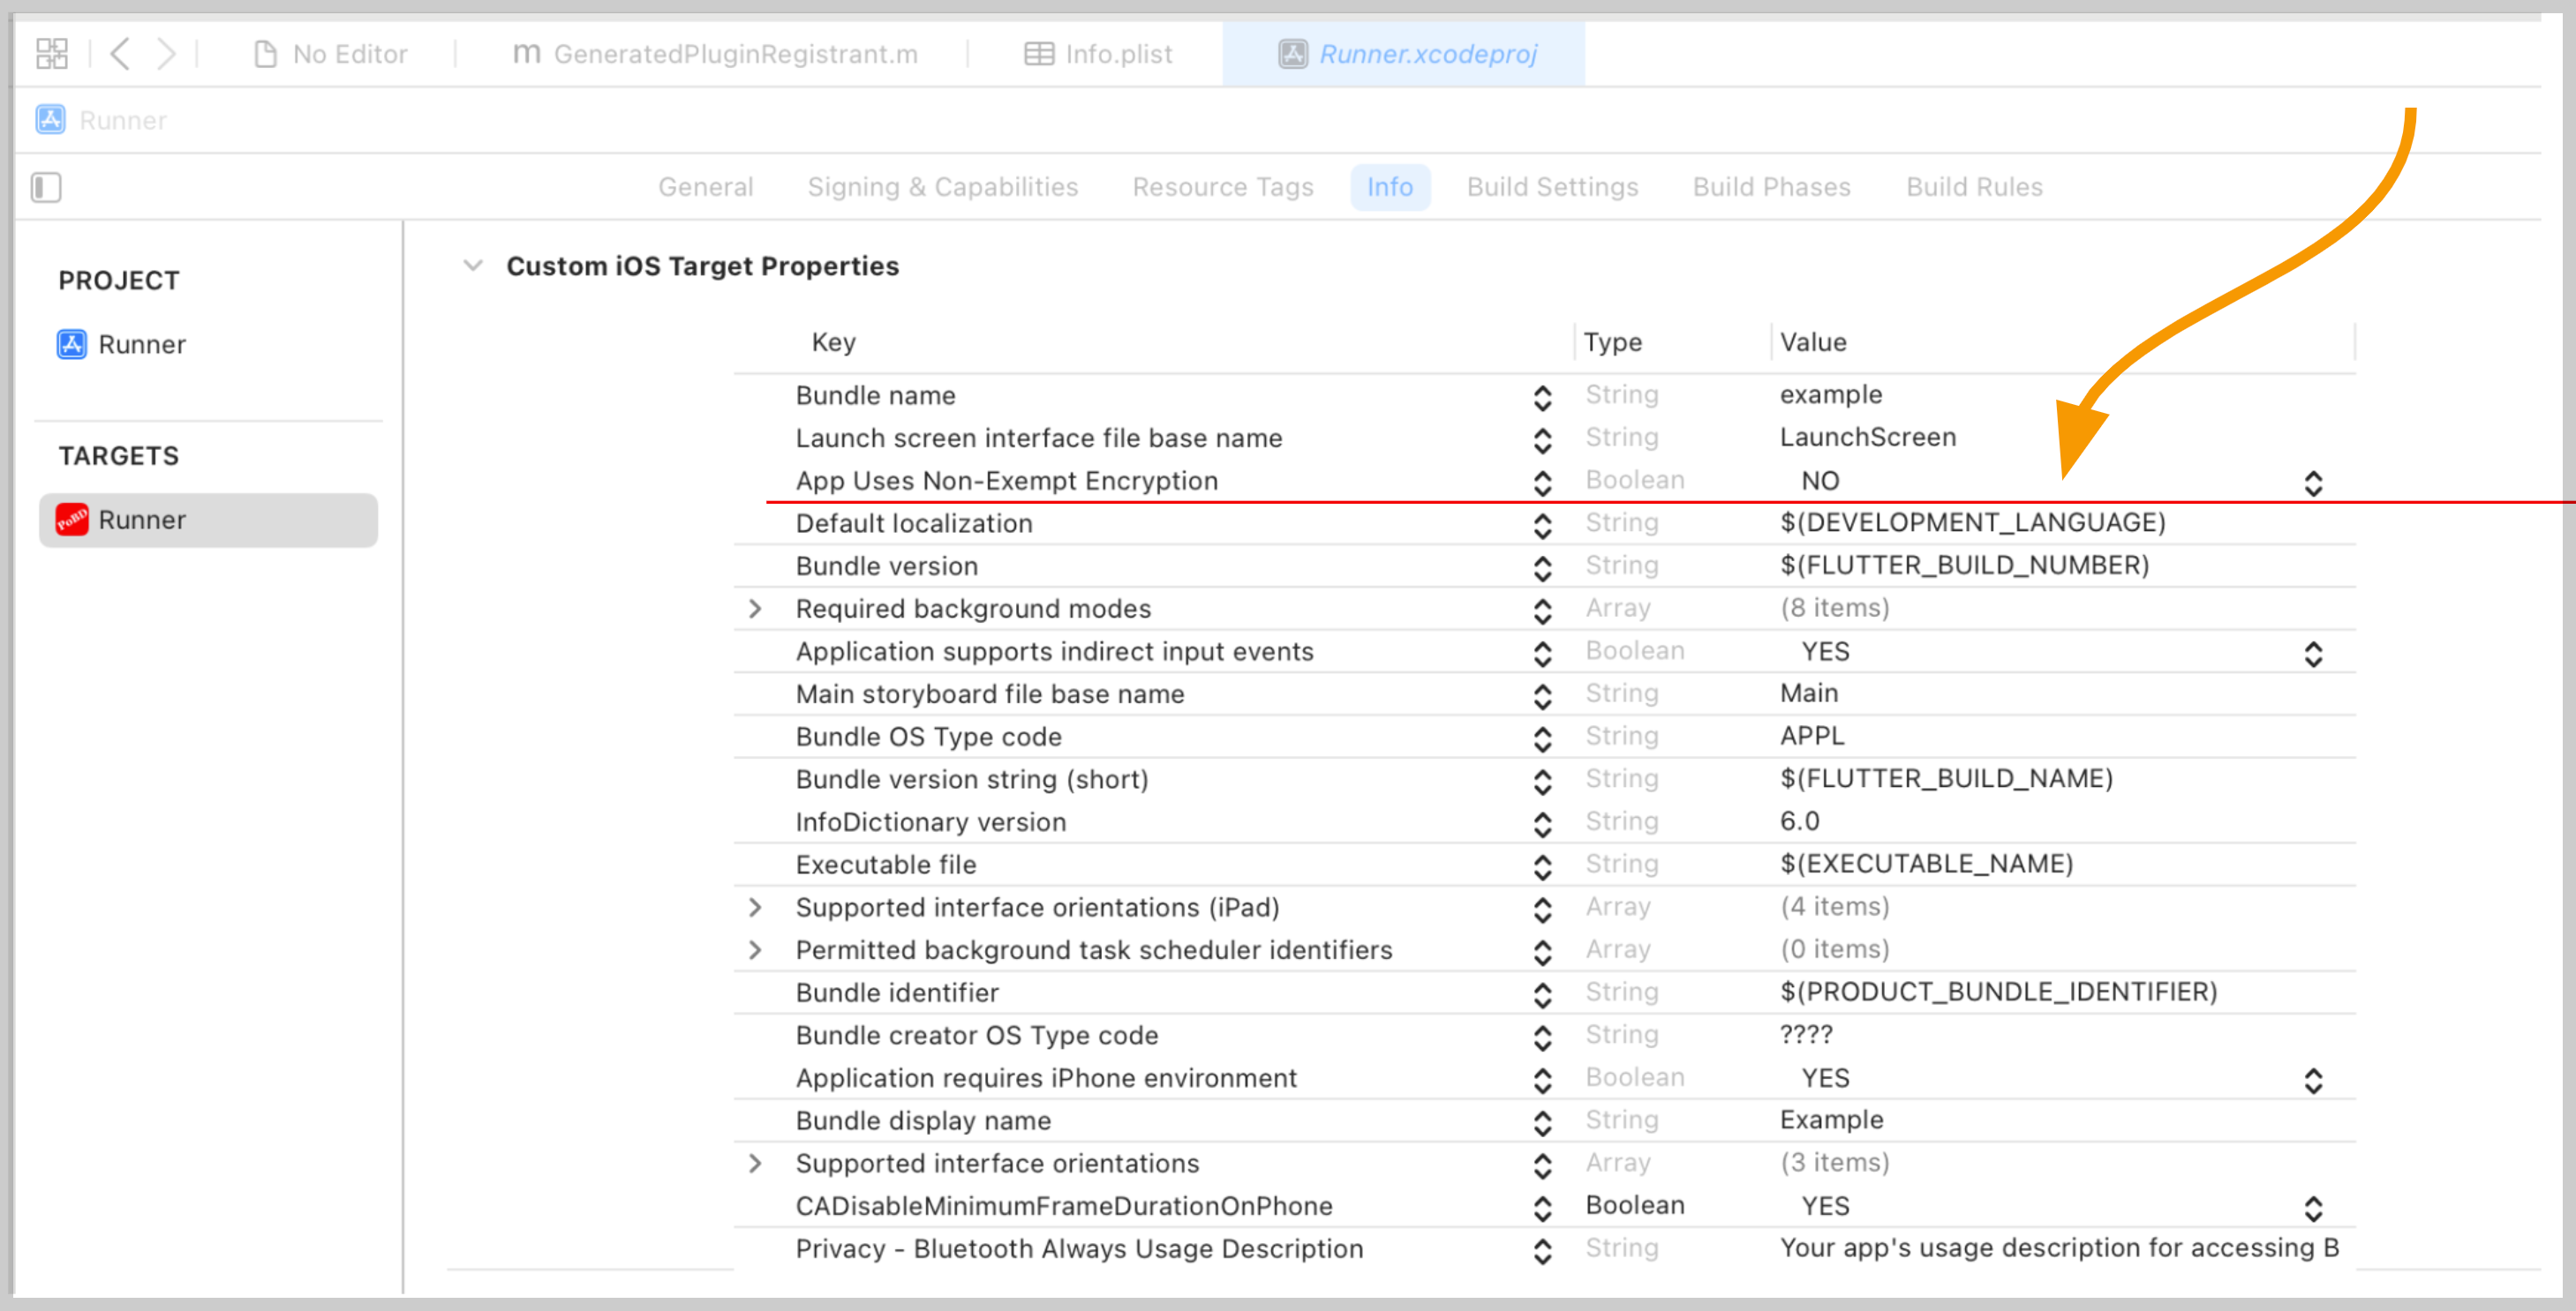
Task: Toggle App Uses Non-Exempt Encryption value stepper
Action: point(2312,483)
